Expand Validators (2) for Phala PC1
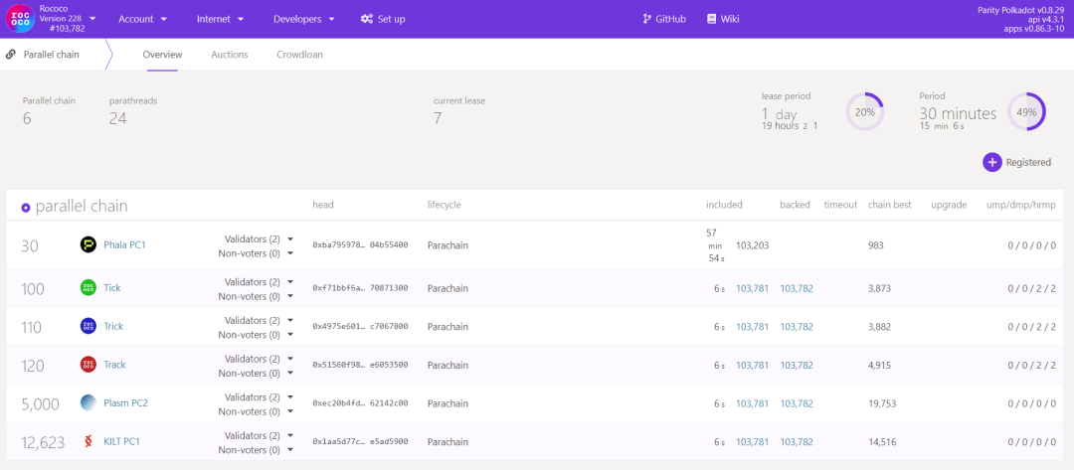 click(x=259, y=238)
